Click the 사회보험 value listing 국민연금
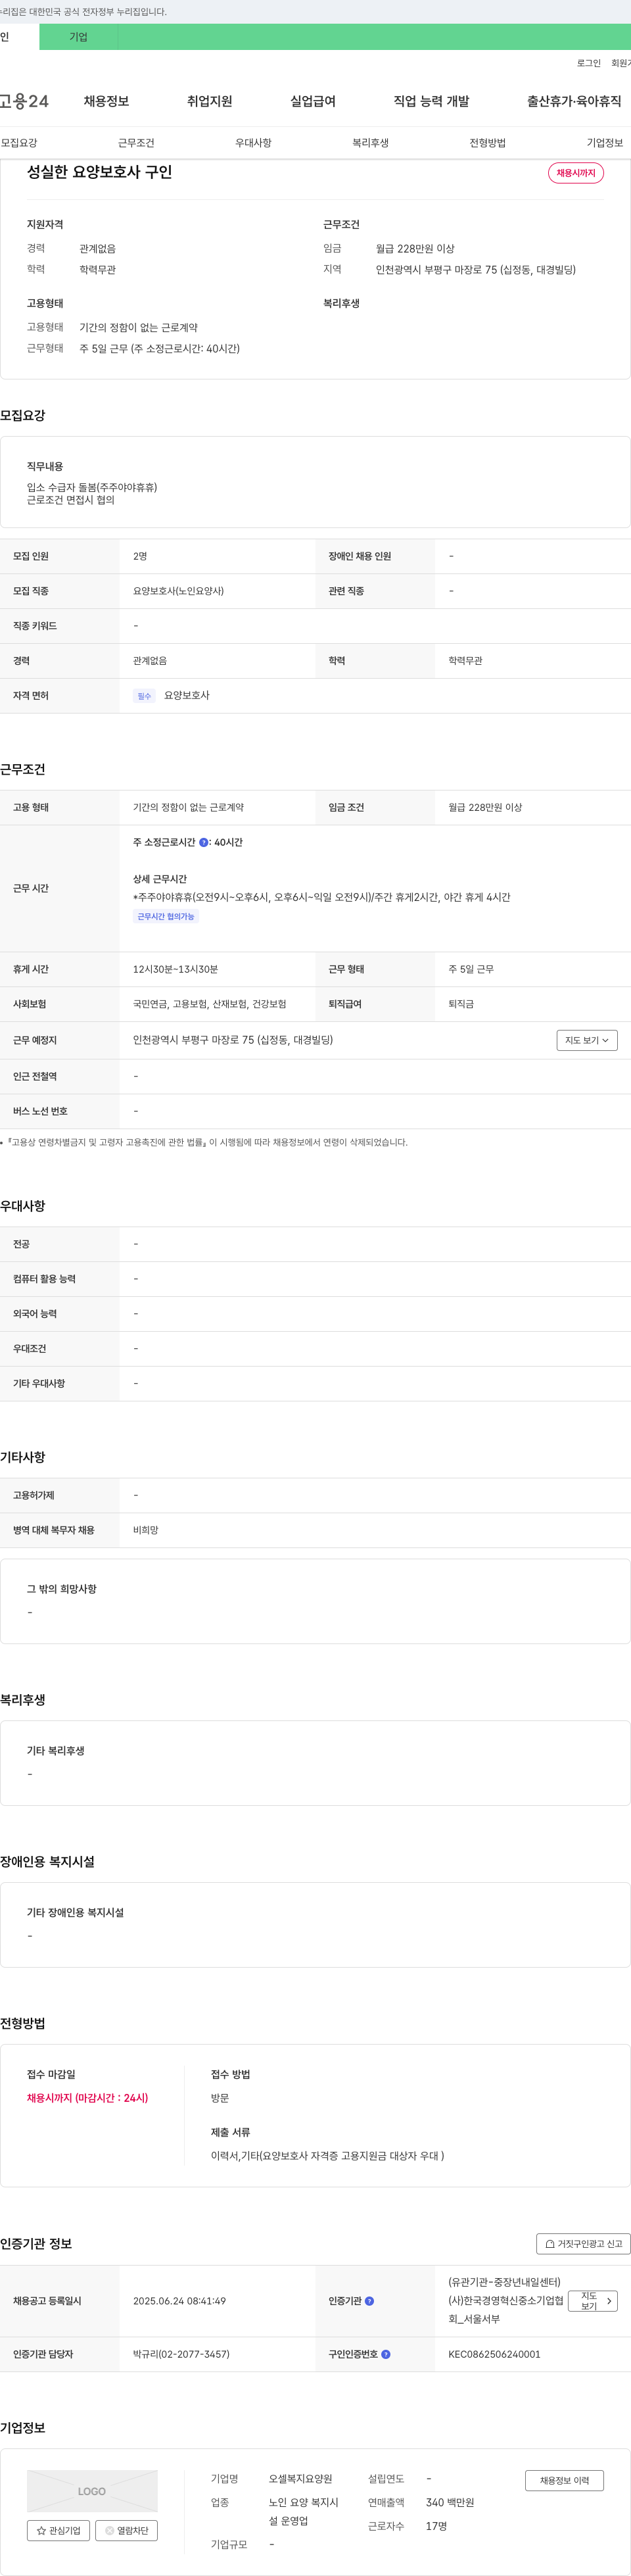The width and height of the screenshot is (631, 2576). point(209,1004)
